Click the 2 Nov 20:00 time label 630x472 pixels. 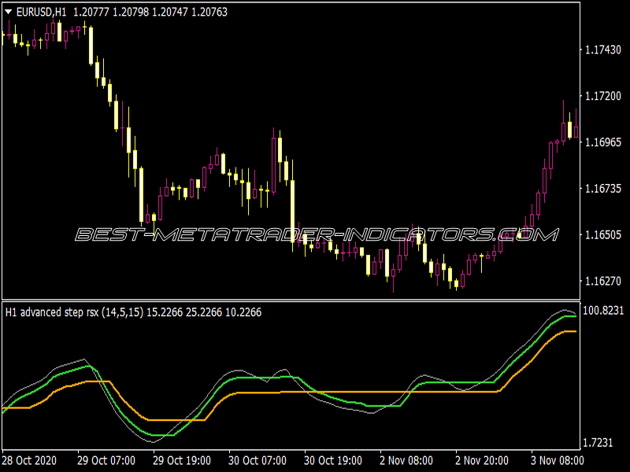(x=482, y=460)
